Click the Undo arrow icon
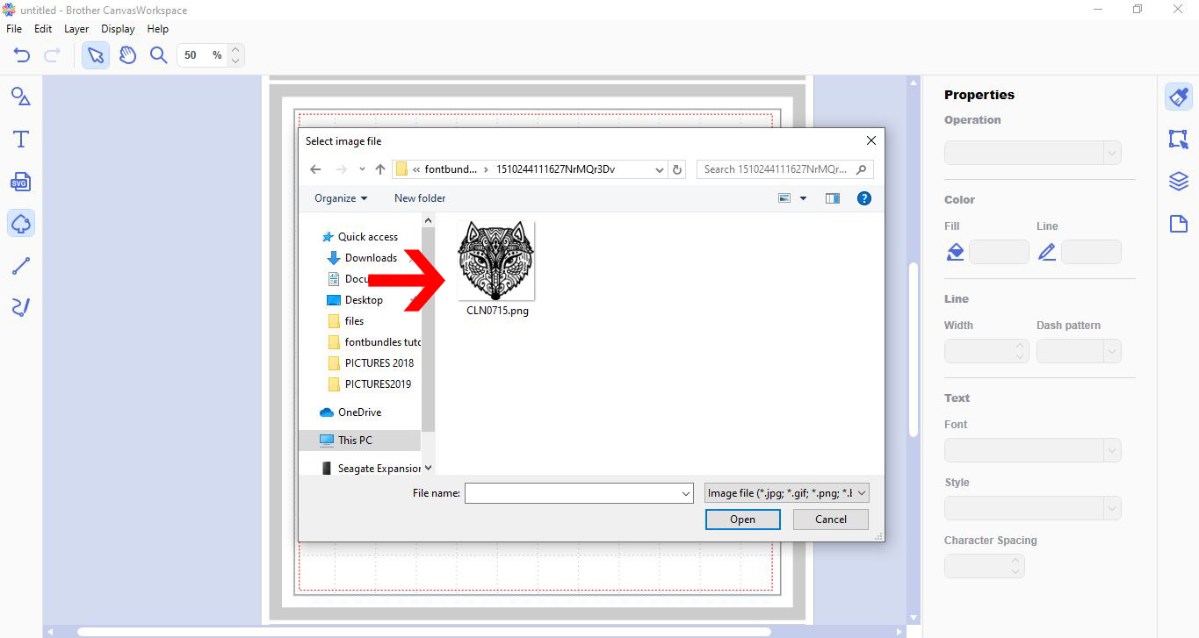Image resolution: width=1199 pixels, height=638 pixels. 22,55
